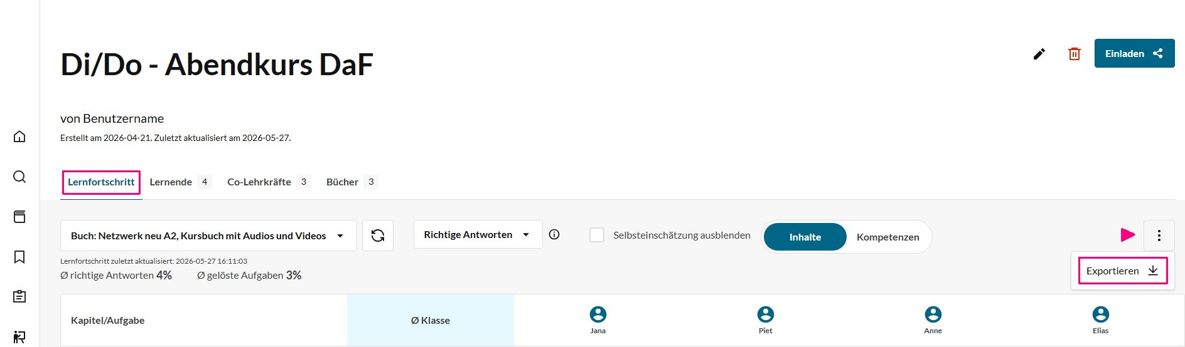Click the Erstellt am 2026-04-21 line
The image size is (1185, 347).
click(x=176, y=138)
